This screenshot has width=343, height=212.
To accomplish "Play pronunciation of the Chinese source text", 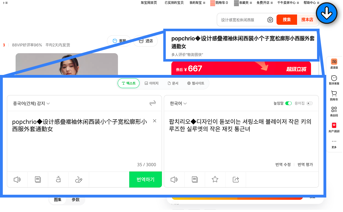I will click(17, 179).
